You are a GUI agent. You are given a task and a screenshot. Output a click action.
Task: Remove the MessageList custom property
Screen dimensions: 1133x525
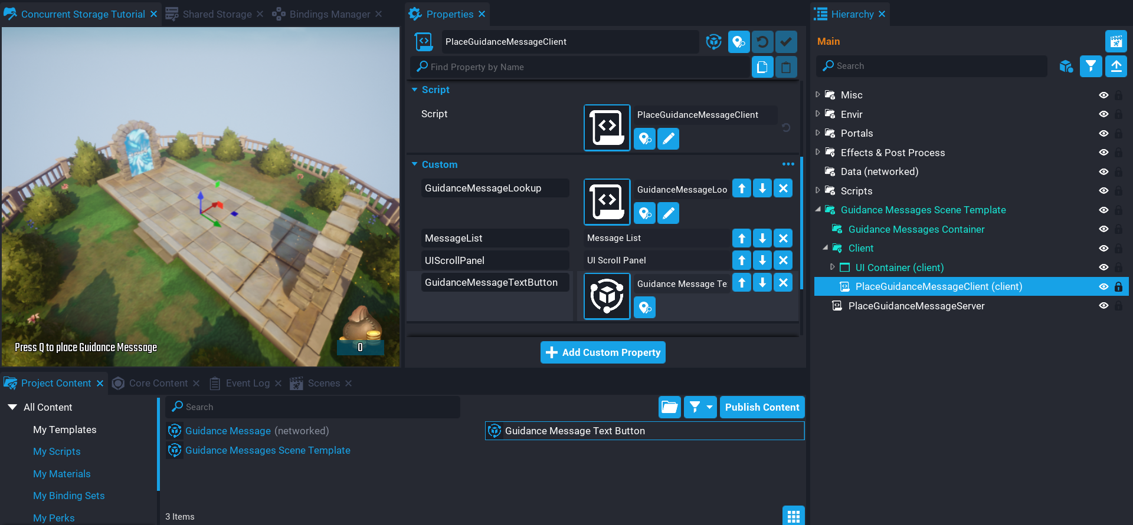(x=783, y=238)
